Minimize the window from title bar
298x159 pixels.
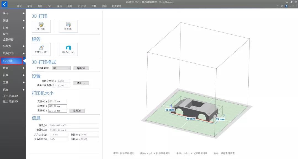click(287, 2)
